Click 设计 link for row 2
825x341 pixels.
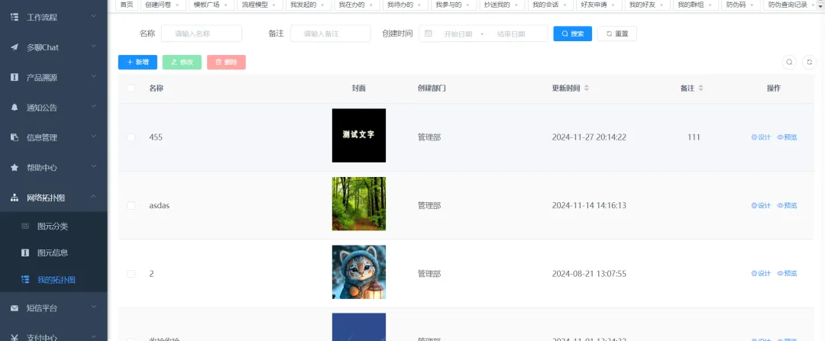pos(761,274)
